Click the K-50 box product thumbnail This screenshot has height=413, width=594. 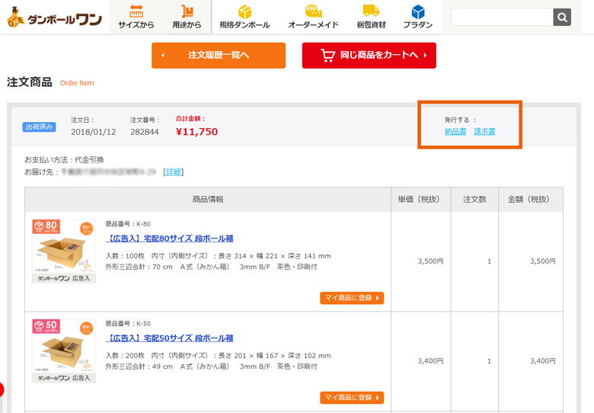point(64,351)
